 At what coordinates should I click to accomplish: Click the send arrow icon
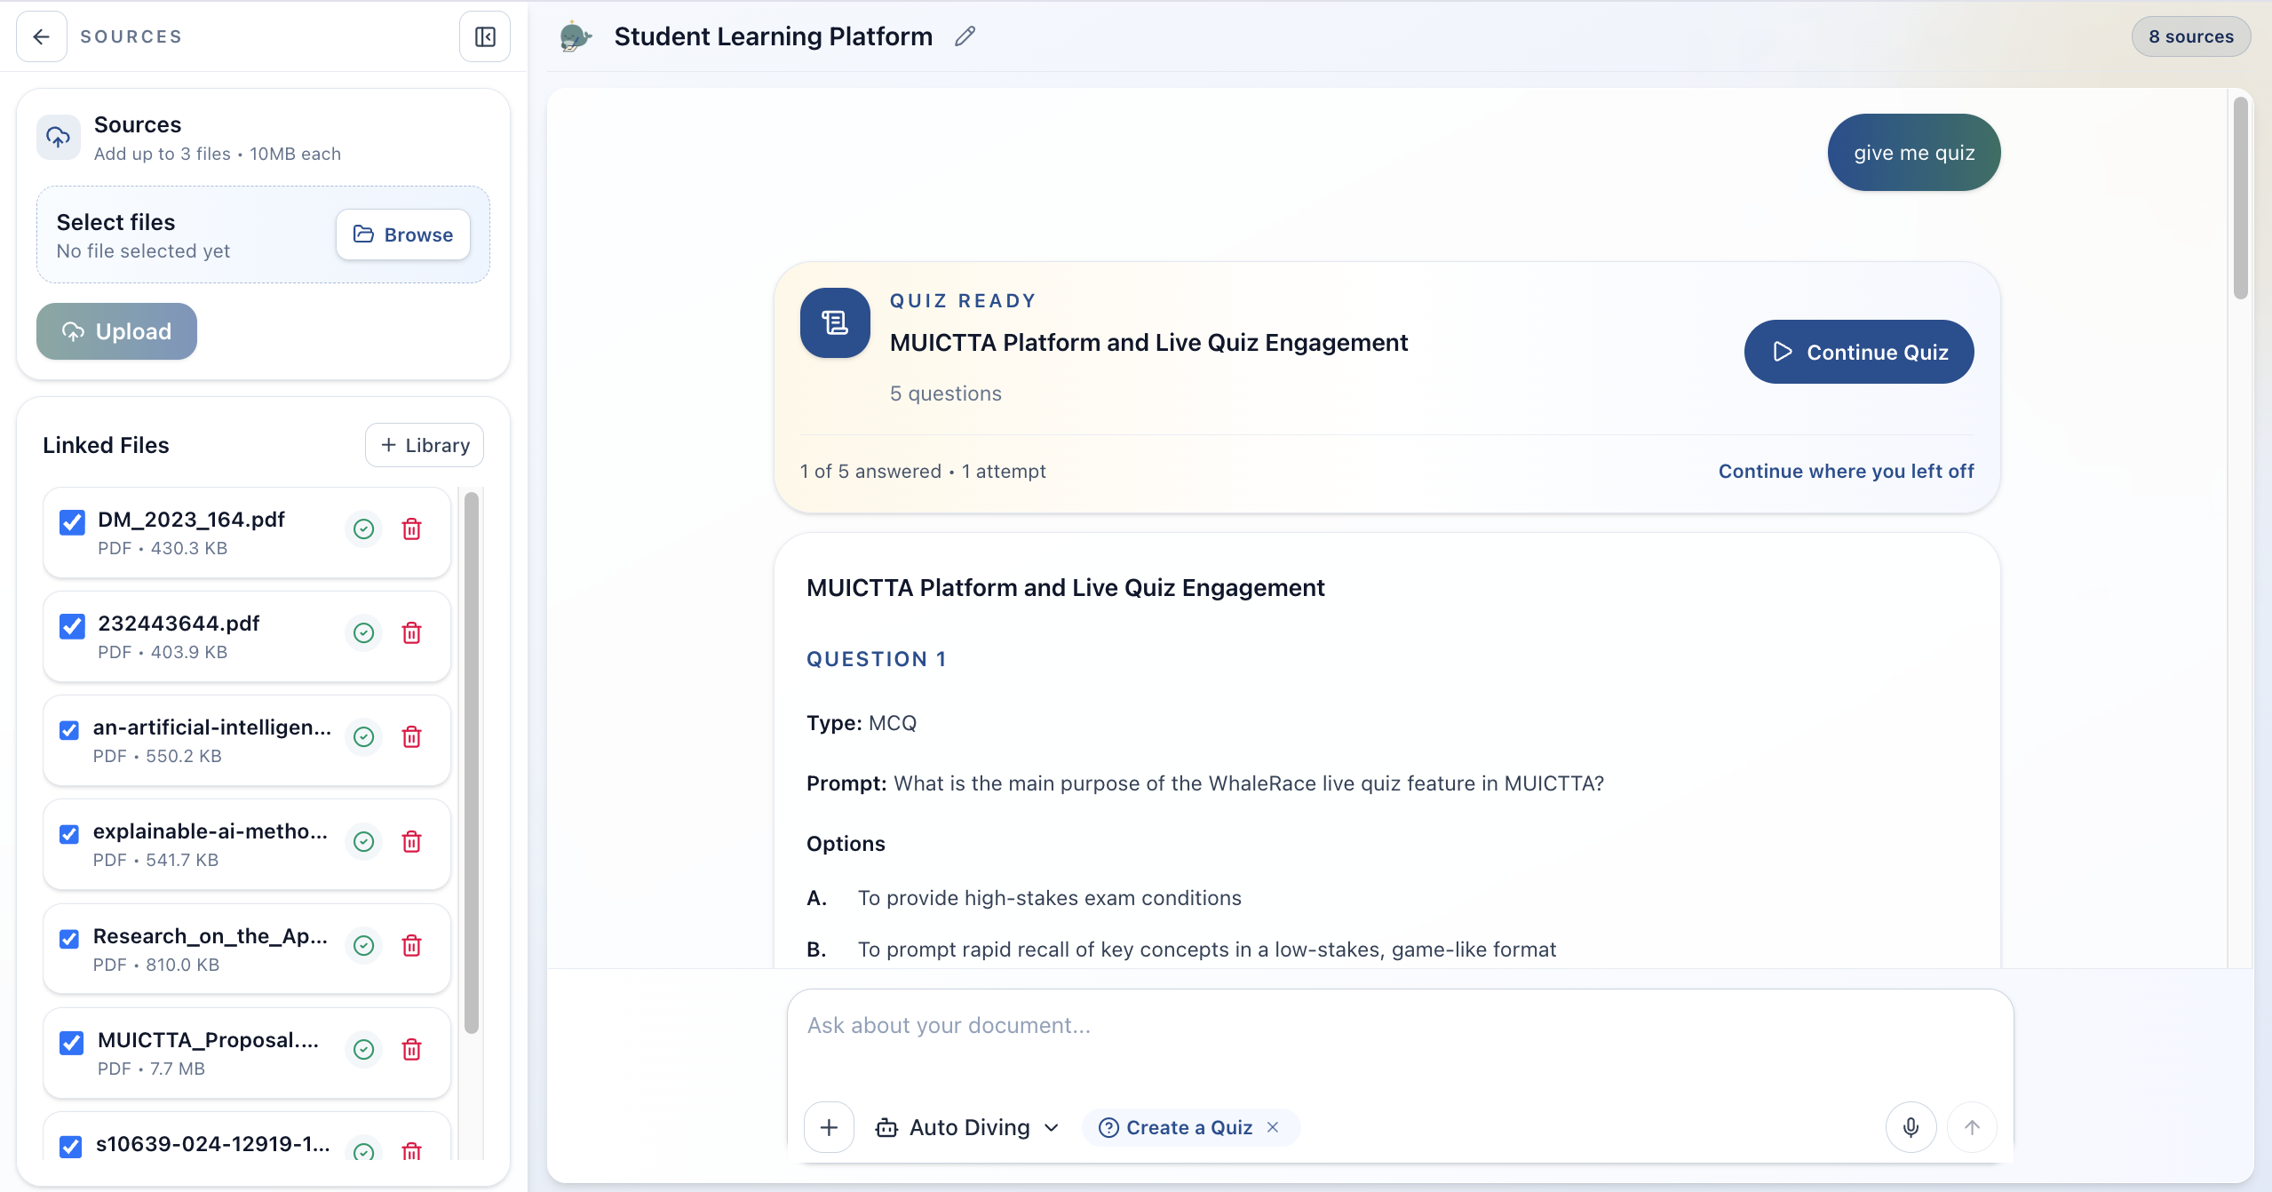[x=1971, y=1127]
